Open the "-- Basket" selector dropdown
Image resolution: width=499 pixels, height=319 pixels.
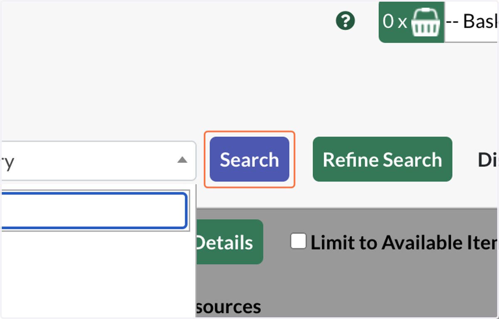471,22
